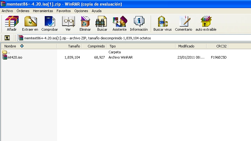Click the size value 1,839,104 in mt420.iso row
This screenshot has height=141, width=251.
tap(72, 57)
